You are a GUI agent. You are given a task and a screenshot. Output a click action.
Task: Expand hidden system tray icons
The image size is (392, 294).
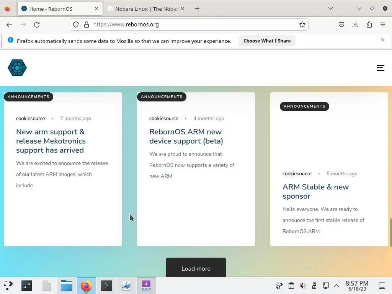[336, 286]
